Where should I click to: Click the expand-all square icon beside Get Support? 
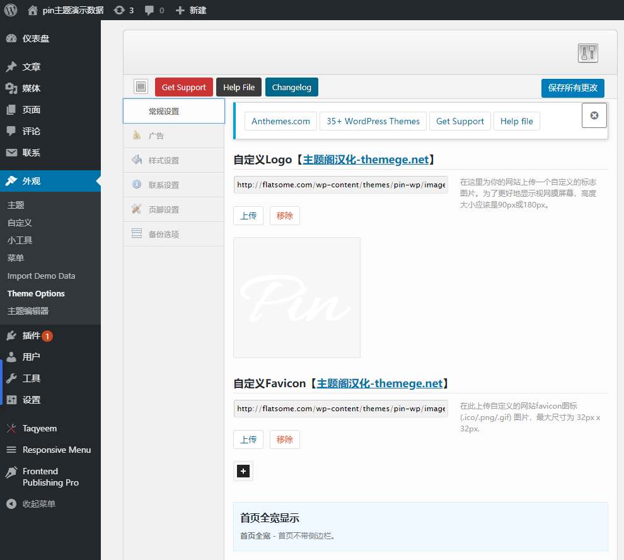tap(141, 86)
